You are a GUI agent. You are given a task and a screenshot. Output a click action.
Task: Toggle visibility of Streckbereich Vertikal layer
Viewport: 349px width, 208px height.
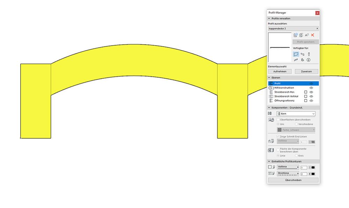point(311,97)
